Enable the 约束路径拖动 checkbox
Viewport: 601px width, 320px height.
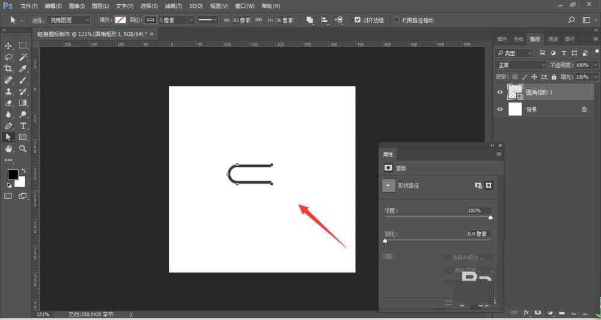pos(397,20)
